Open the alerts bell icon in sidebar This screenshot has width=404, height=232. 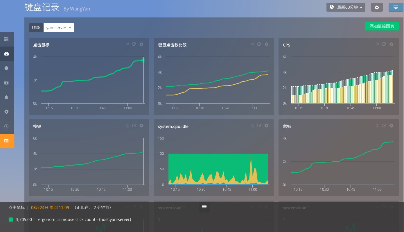pos(6,97)
